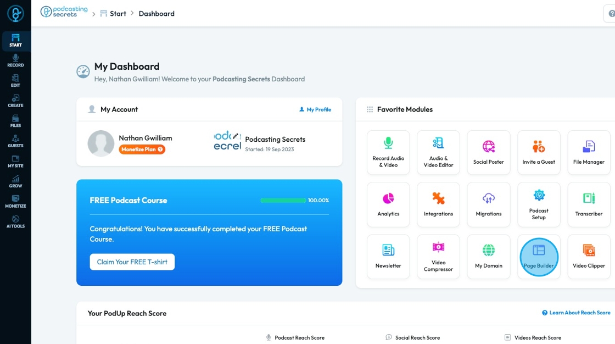Open the Record Audio & Video module
615x344 pixels.
(x=388, y=152)
